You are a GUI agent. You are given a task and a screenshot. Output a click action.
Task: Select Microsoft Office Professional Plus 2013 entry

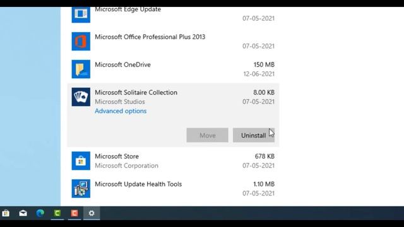coord(173,42)
